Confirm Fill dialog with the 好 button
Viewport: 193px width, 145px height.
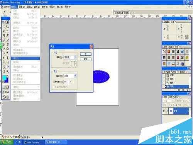[x=86, y=54]
